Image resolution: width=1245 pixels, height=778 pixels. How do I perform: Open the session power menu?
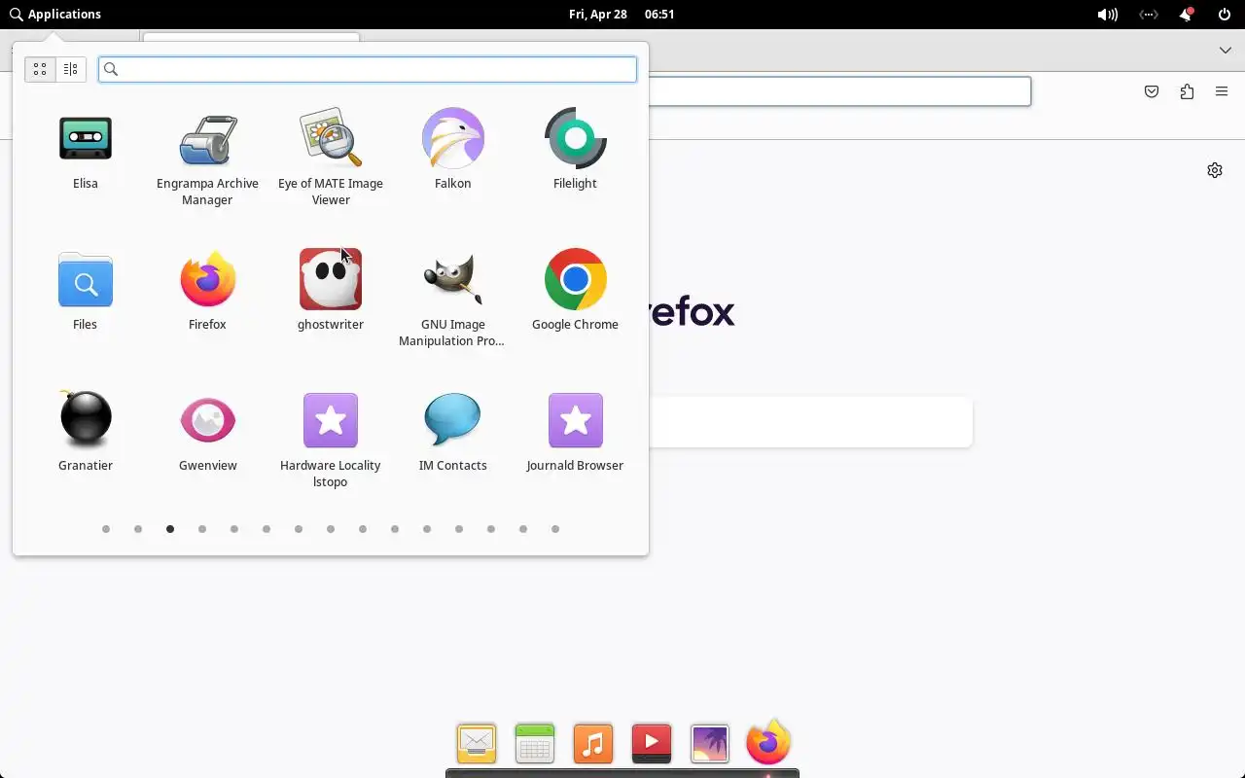(x=1225, y=15)
